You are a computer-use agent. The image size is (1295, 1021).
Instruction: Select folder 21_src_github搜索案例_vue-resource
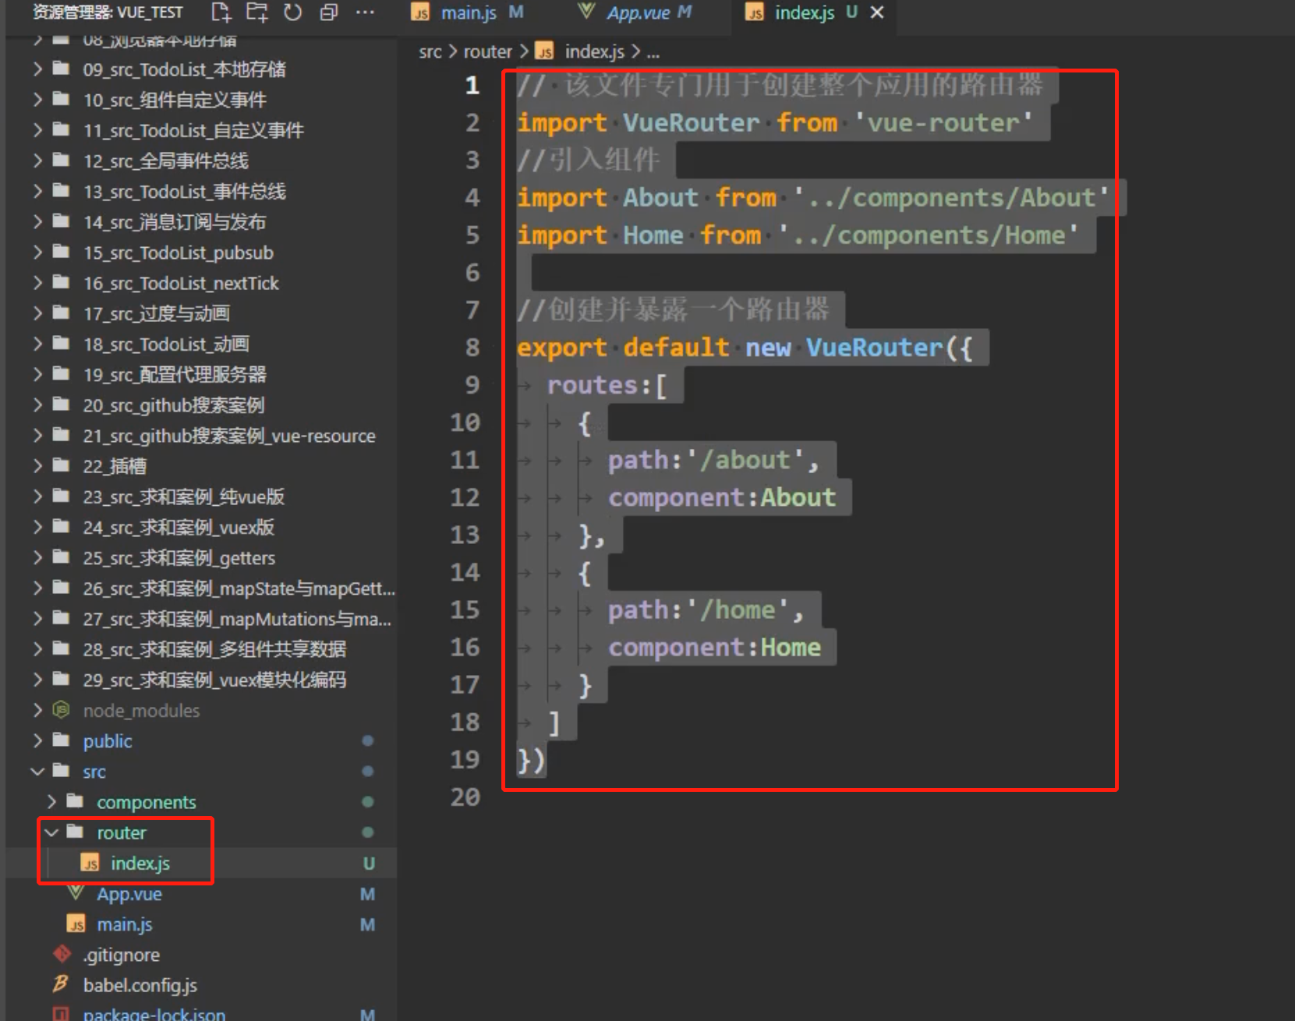tap(229, 436)
